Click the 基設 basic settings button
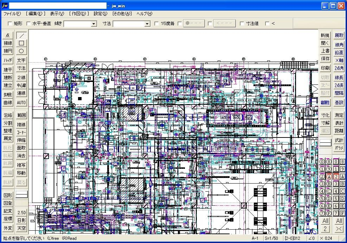Screen dimensions: 347x243 click(339, 102)
